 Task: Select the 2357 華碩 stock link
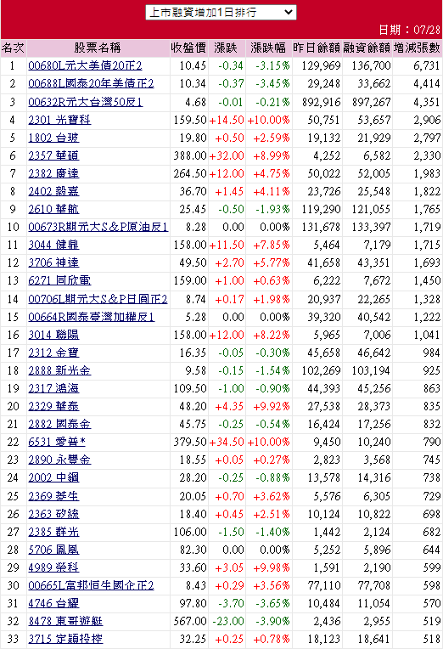click(x=53, y=155)
